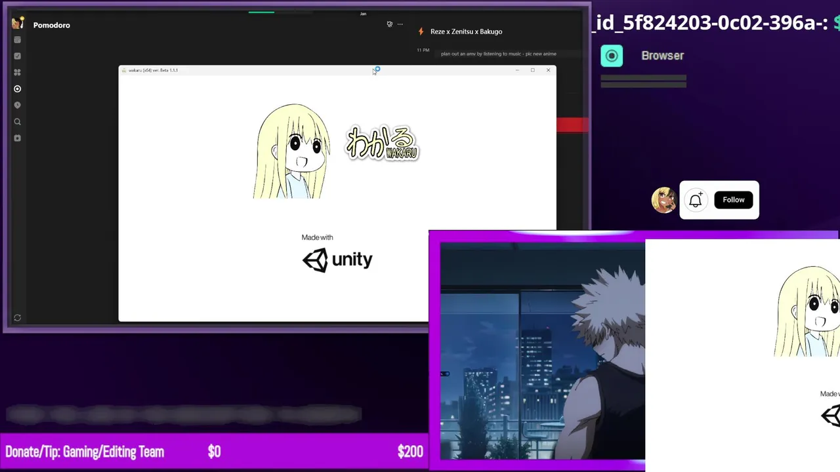The height and width of the screenshot is (472, 840).
Task: Select the 'plan out an amv' task entry
Action: click(x=499, y=54)
